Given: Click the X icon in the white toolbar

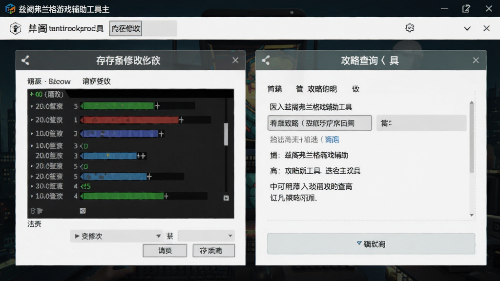Looking at the screenshot, I should (x=486, y=28).
